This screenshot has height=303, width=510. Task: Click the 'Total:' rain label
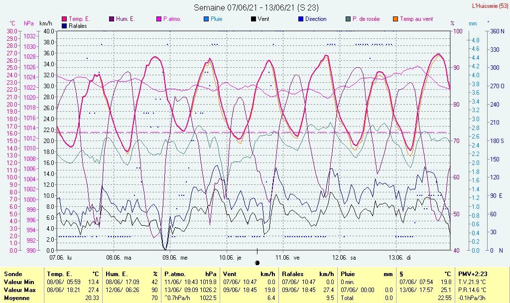pyautogui.click(x=347, y=298)
